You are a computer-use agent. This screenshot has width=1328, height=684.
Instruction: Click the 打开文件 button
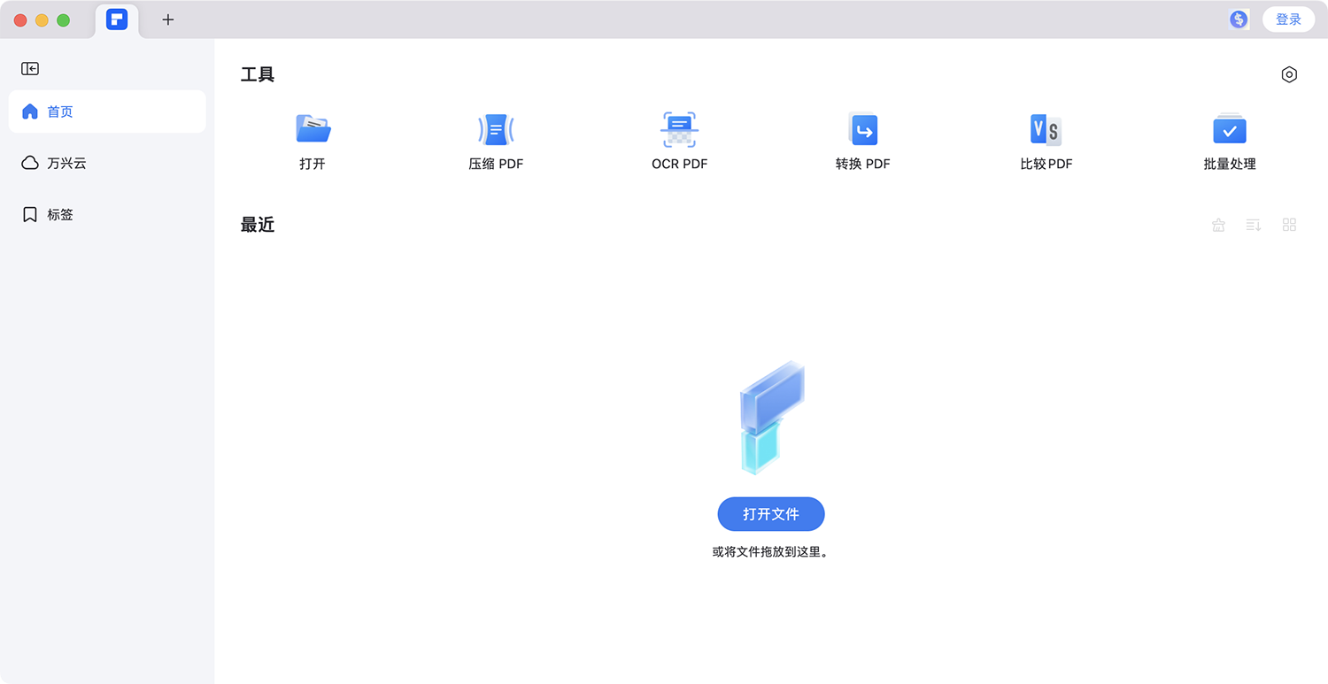click(x=770, y=514)
